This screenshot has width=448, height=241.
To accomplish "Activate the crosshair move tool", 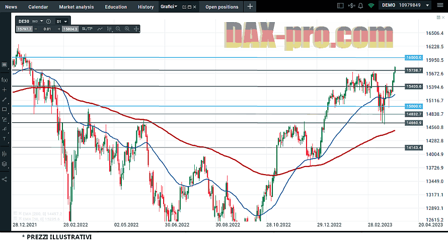I will click(136, 29).
